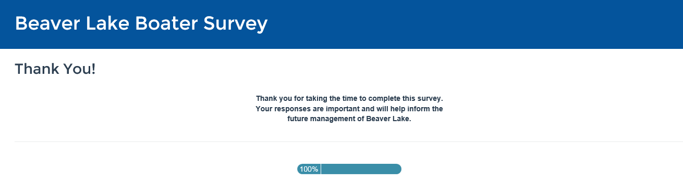This screenshot has width=683, height=195.
Task: Click the horizontal divider below the message
Action: (349, 141)
